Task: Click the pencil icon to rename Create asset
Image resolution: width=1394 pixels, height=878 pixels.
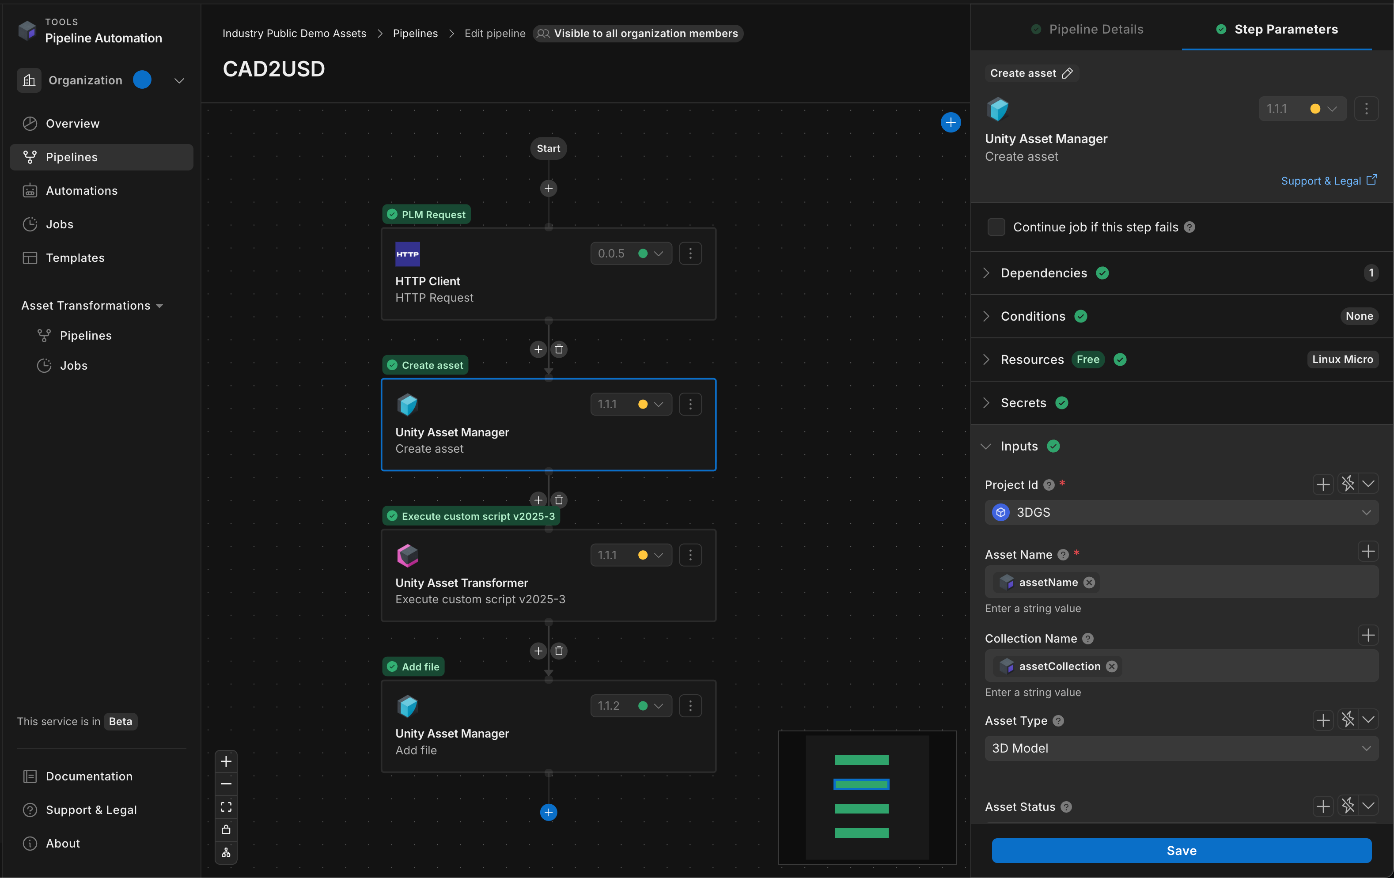Action: click(x=1068, y=73)
